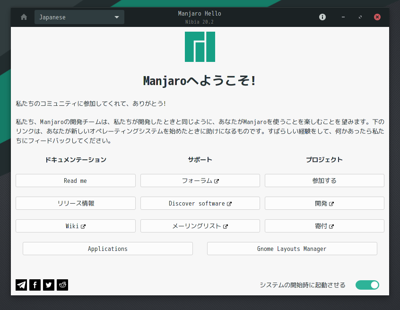The width and height of the screenshot is (400, 310).
Task: Click the プロジェクト heading text
Action: 324,160
